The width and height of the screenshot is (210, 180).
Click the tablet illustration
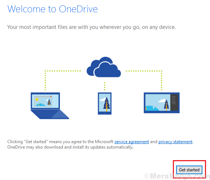(162, 103)
